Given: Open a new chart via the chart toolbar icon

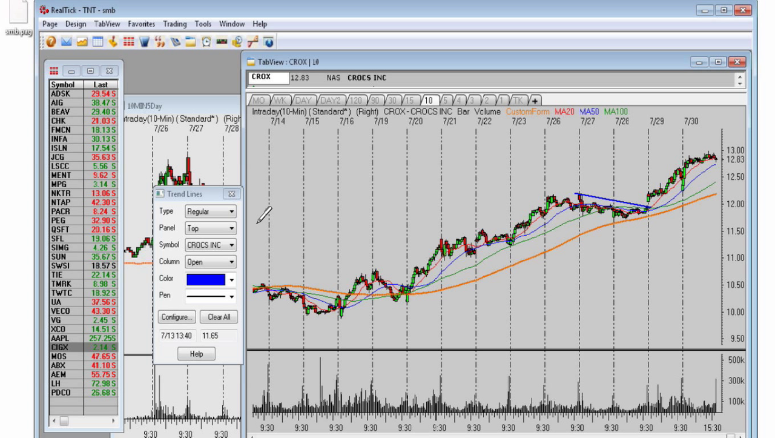Looking at the screenshot, I should [82, 42].
